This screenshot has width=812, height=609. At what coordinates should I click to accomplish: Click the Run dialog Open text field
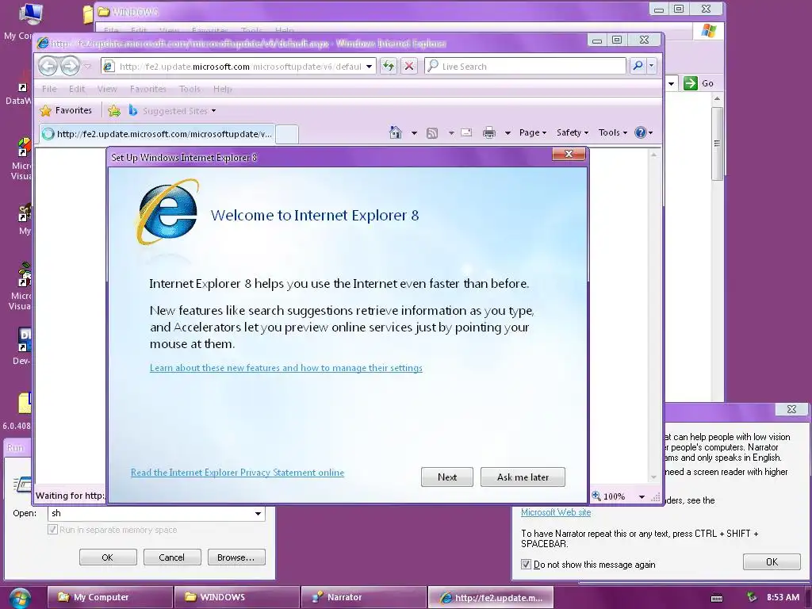(x=150, y=513)
